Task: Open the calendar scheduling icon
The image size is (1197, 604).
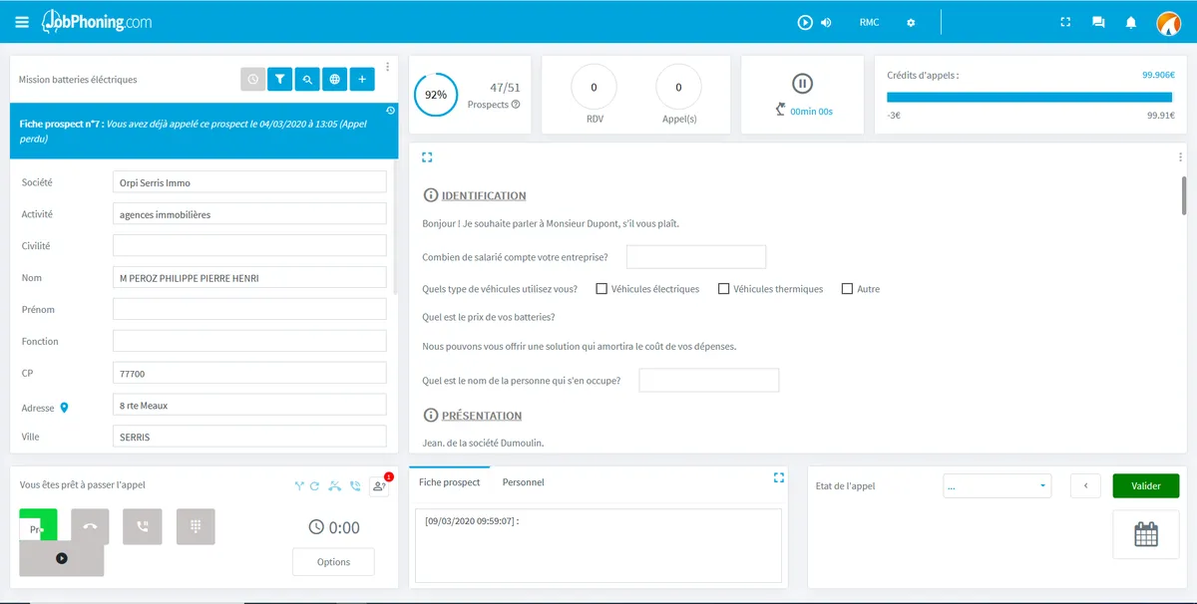Action: pyautogui.click(x=1146, y=534)
